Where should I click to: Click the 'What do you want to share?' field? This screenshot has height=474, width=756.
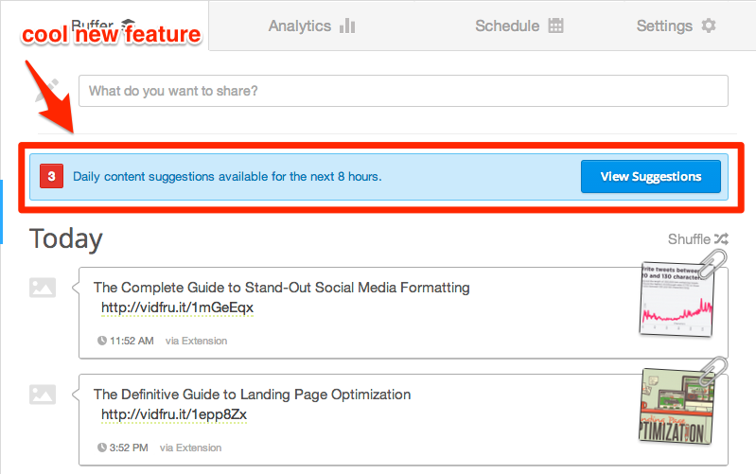pyautogui.click(x=403, y=91)
